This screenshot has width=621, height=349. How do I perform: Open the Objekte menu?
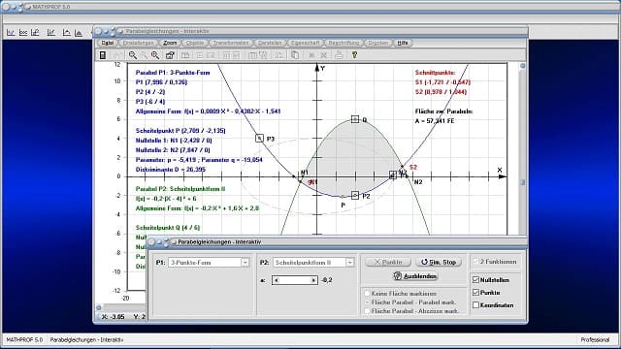click(x=195, y=43)
